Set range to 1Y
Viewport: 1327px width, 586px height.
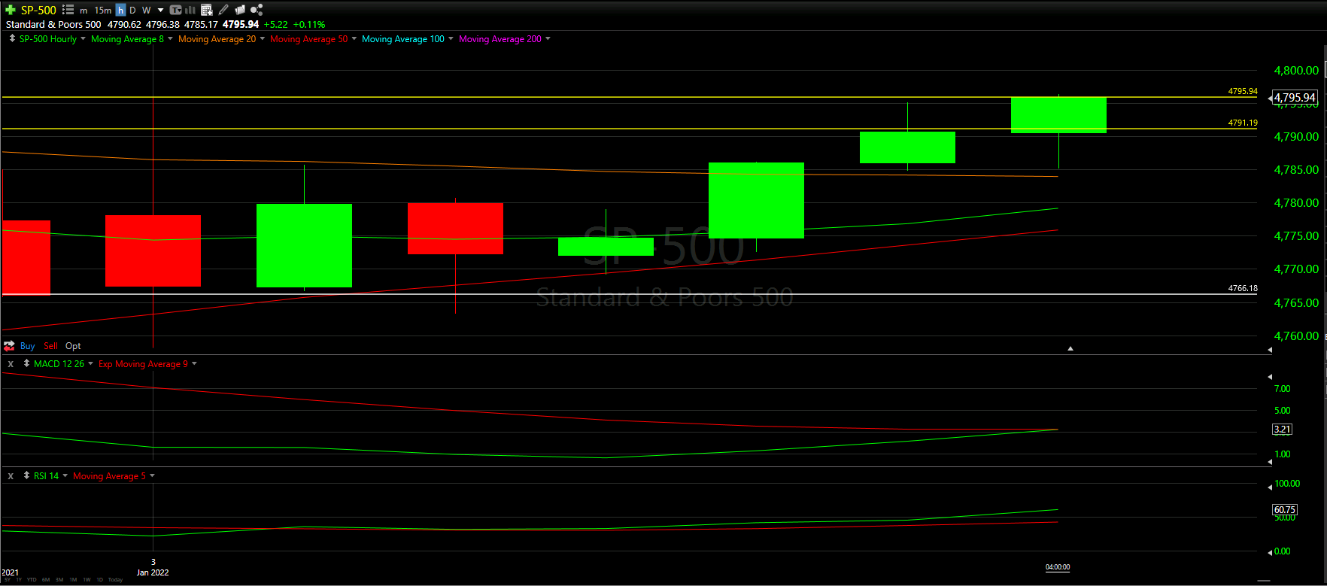tap(19, 580)
